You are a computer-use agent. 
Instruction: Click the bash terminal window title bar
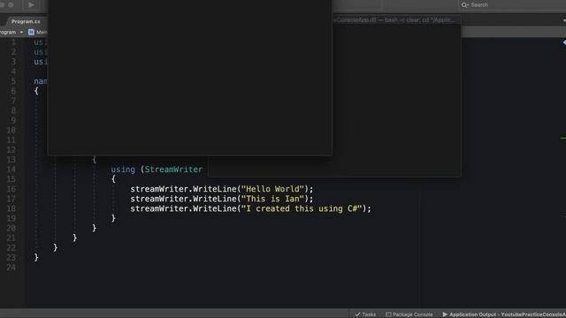pyautogui.click(x=396, y=19)
